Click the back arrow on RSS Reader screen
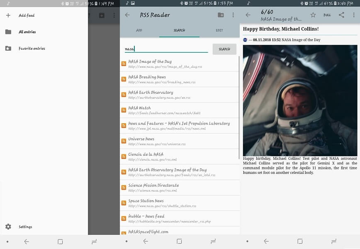This screenshot has width=360, height=249. pyautogui.click(x=126, y=15)
